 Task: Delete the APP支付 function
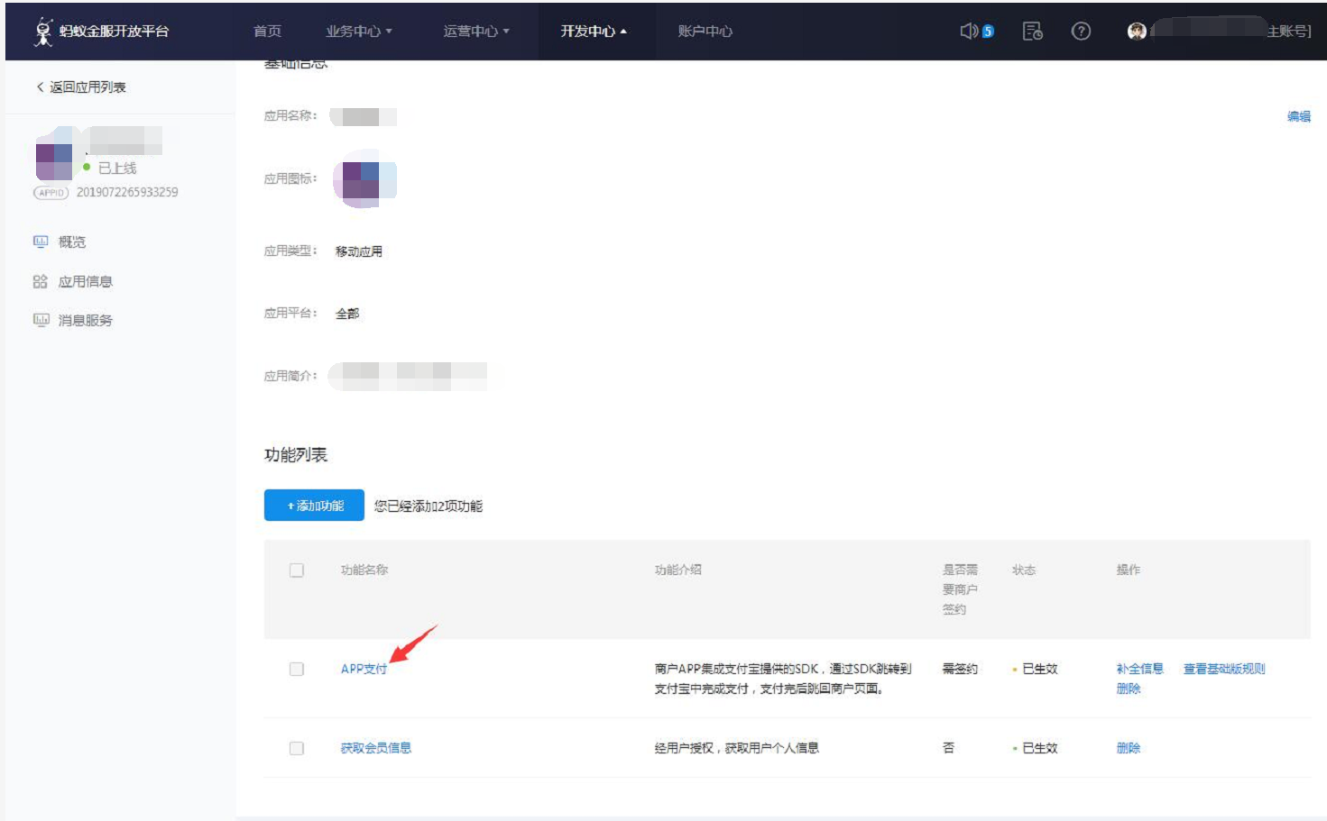(1129, 689)
